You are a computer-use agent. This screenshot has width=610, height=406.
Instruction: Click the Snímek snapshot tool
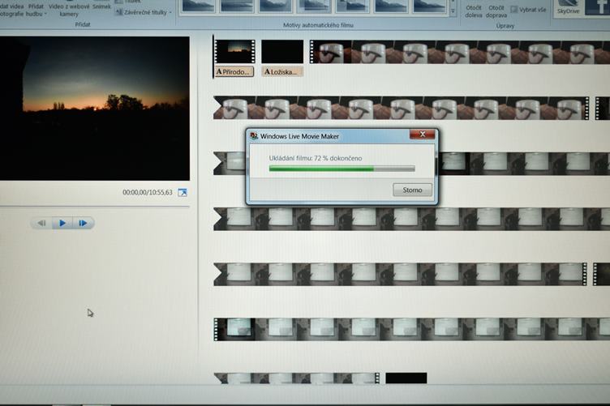tap(101, 6)
